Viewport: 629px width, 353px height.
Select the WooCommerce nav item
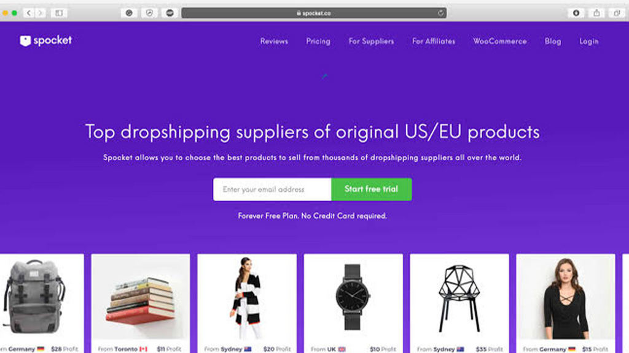pos(499,41)
